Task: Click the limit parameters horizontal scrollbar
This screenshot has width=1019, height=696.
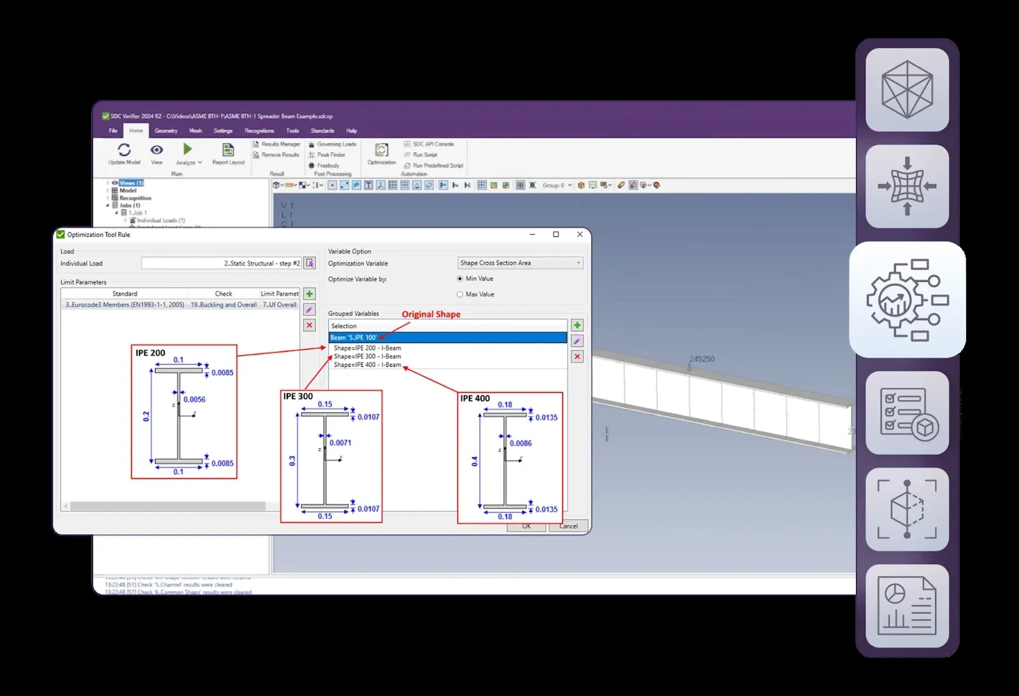Action: [167, 506]
